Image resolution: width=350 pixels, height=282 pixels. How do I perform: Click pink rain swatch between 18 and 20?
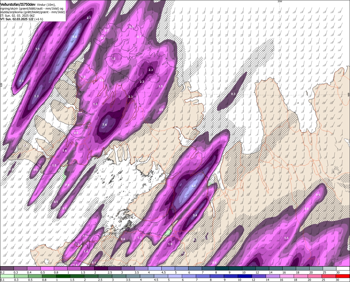[301, 276]
